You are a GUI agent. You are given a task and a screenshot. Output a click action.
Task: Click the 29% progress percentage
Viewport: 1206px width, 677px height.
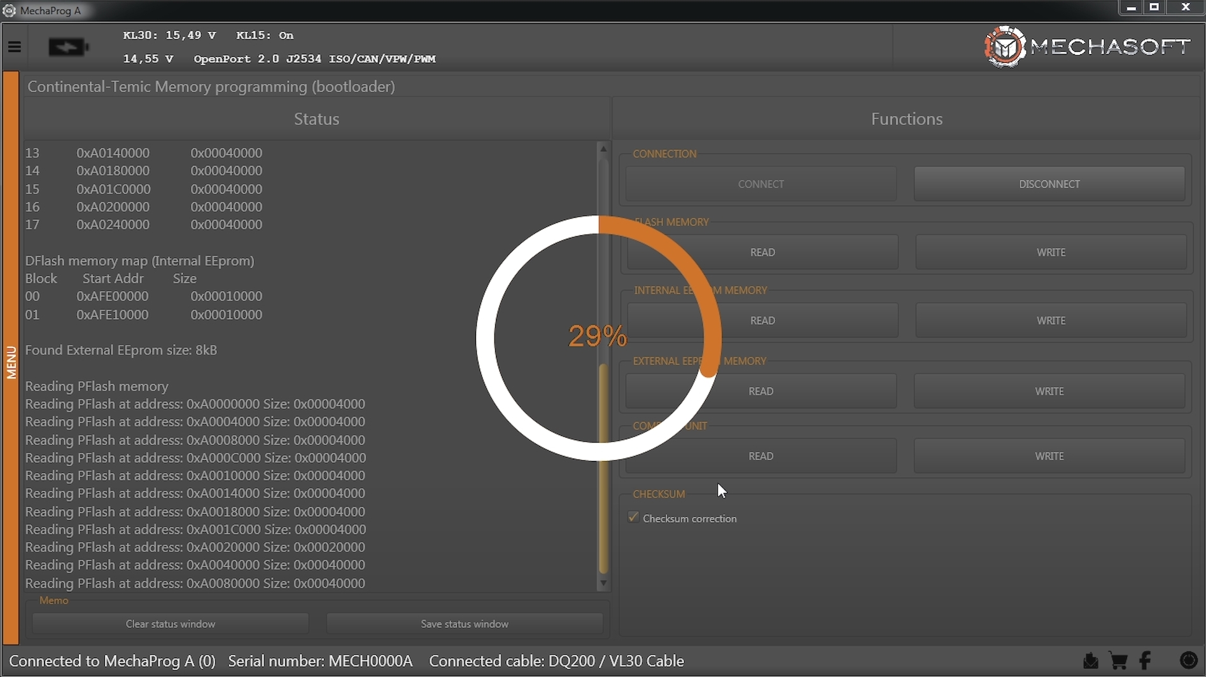pos(598,336)
